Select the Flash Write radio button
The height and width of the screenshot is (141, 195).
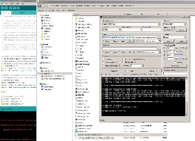[104, 41]
